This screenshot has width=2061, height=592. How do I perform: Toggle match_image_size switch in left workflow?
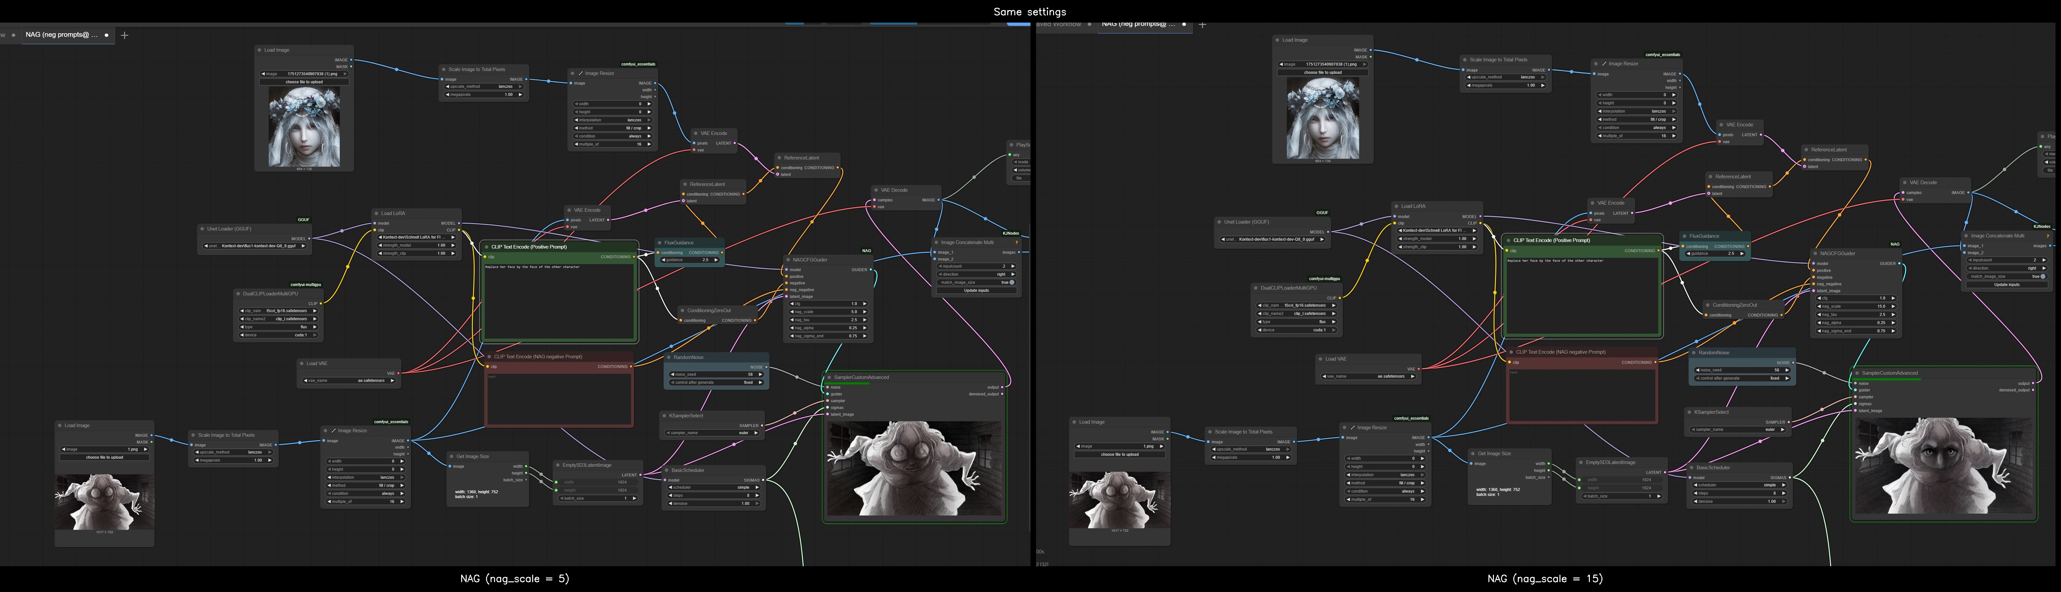[1011, 282]
